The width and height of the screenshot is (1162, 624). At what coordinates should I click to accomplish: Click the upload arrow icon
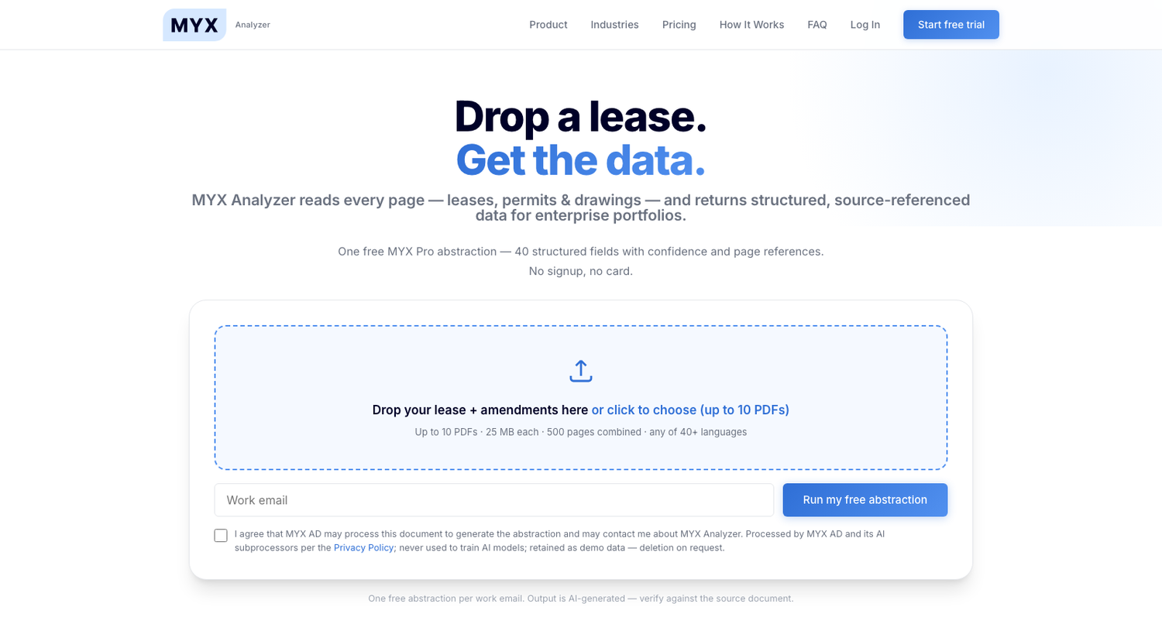coord(581,371)
